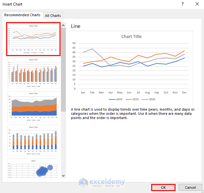
Task: Click the 2020 legend entry in preview
Action: (148, 99)
